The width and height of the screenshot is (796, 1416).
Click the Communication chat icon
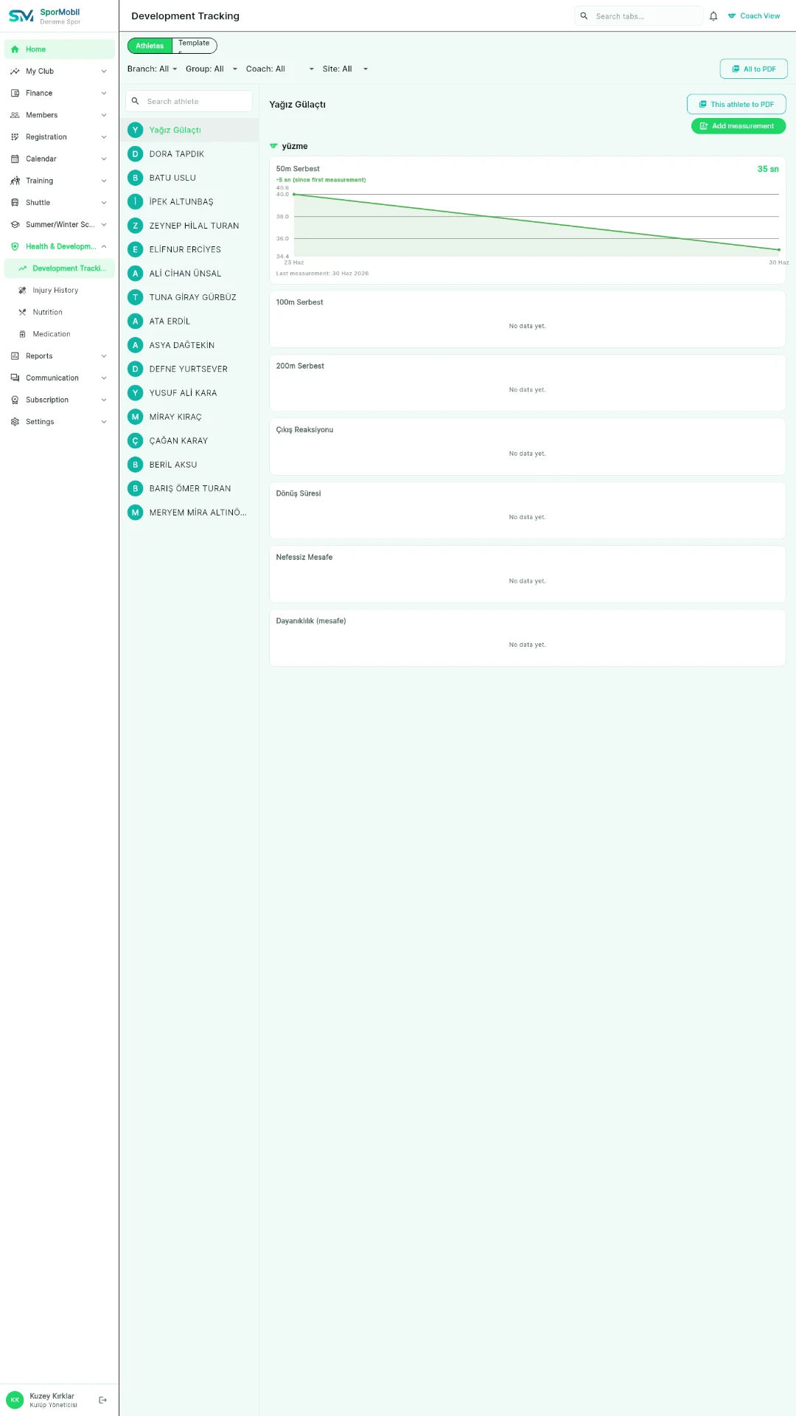coord(15,378)
